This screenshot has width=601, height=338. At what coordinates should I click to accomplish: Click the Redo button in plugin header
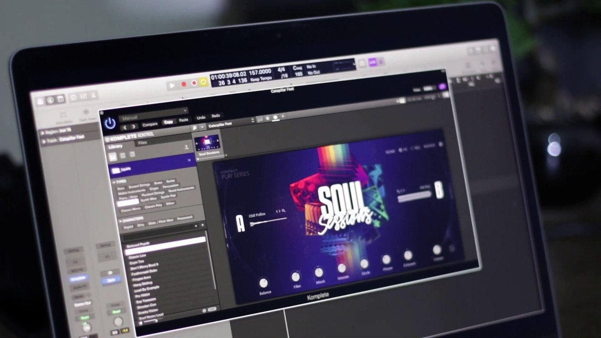216,116
